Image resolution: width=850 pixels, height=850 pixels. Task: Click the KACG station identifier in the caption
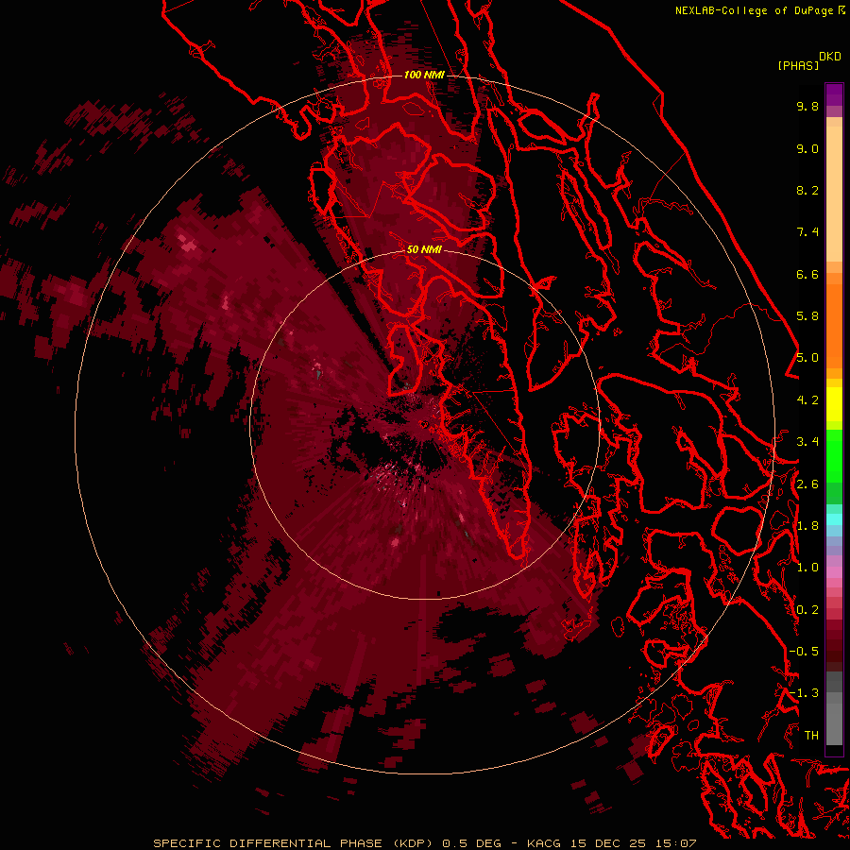click(544, 843)
